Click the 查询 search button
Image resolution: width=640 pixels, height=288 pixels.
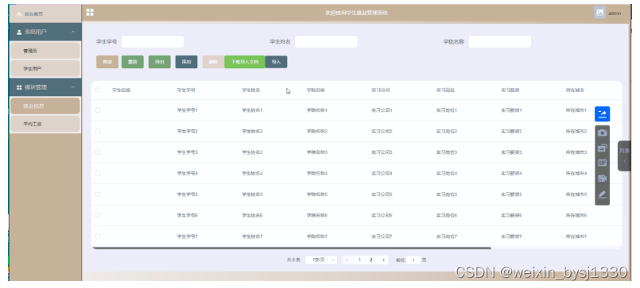click(x=107, y=62)
